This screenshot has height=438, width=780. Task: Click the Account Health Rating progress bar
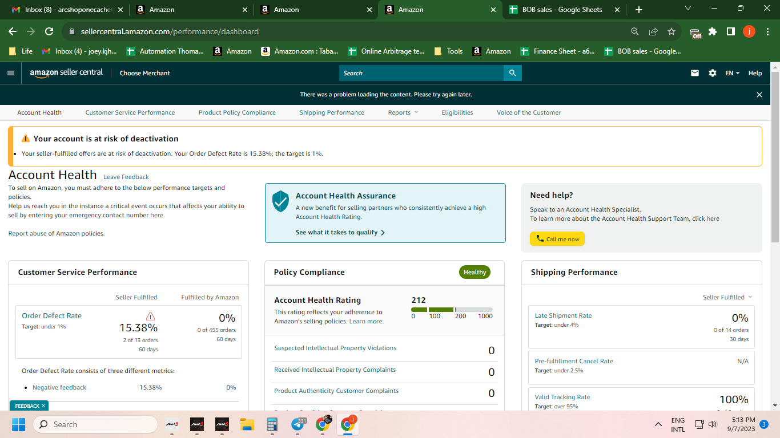(x=452, y=310)
